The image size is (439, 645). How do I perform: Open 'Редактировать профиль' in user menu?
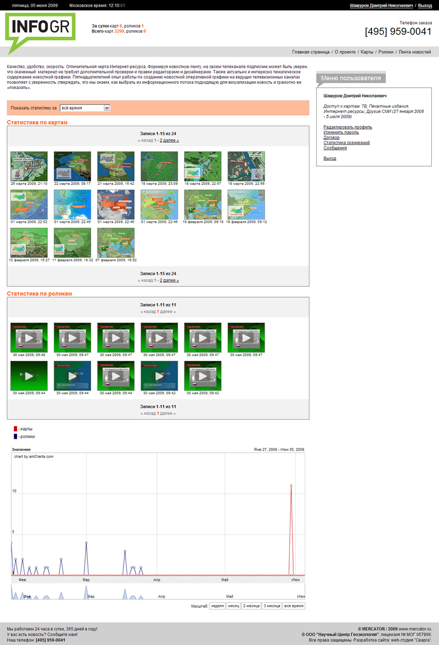347,127
